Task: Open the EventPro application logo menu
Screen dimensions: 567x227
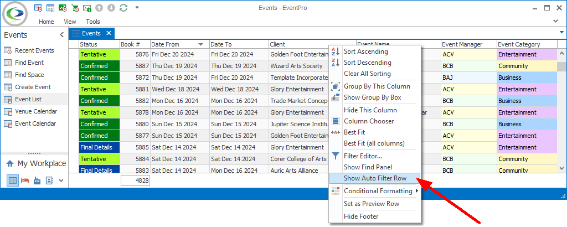Action: pyautogui.click(x=15, y=14)
